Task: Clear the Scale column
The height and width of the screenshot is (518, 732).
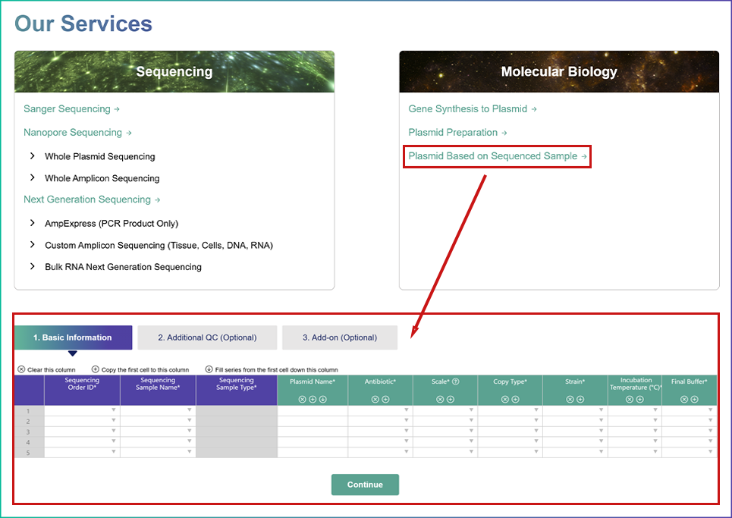Action: 440,399
